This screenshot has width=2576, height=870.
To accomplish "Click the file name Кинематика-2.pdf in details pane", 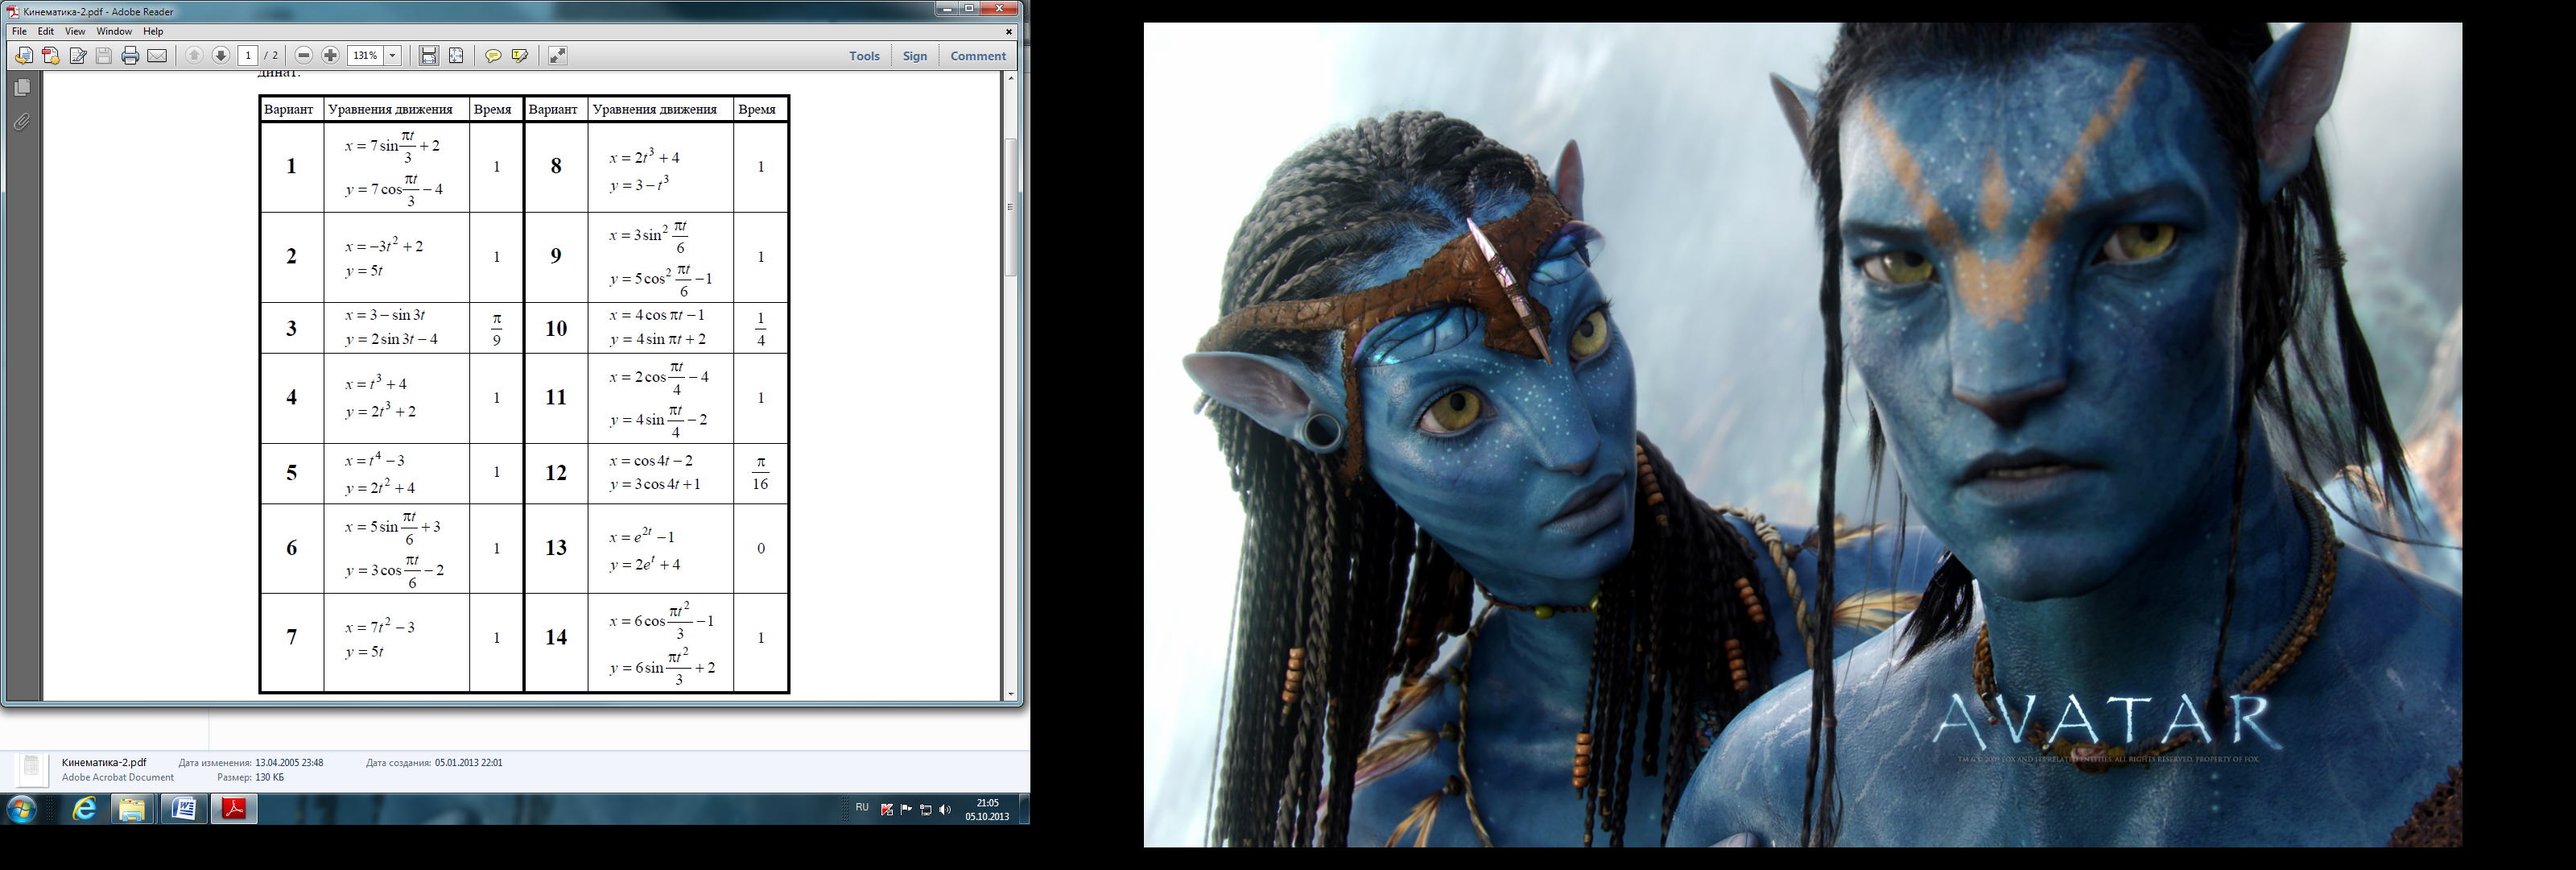I will click(x=104, y=762).
